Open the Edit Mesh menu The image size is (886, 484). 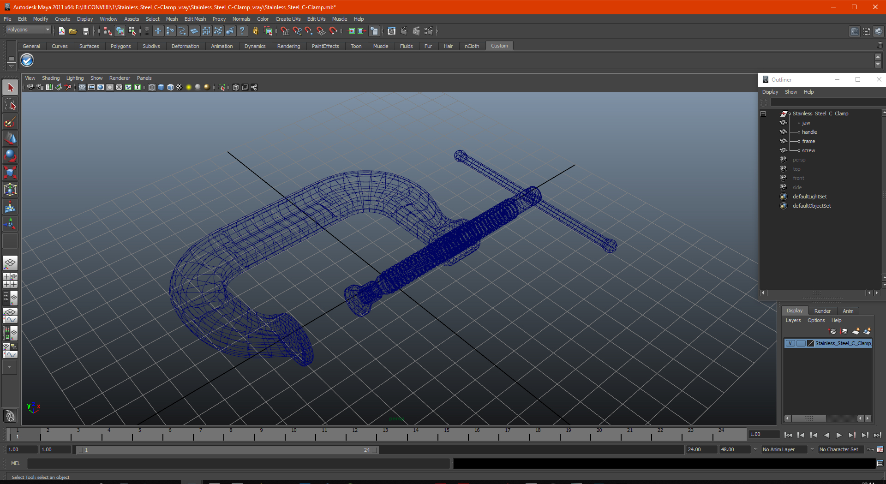coord(195,19)
